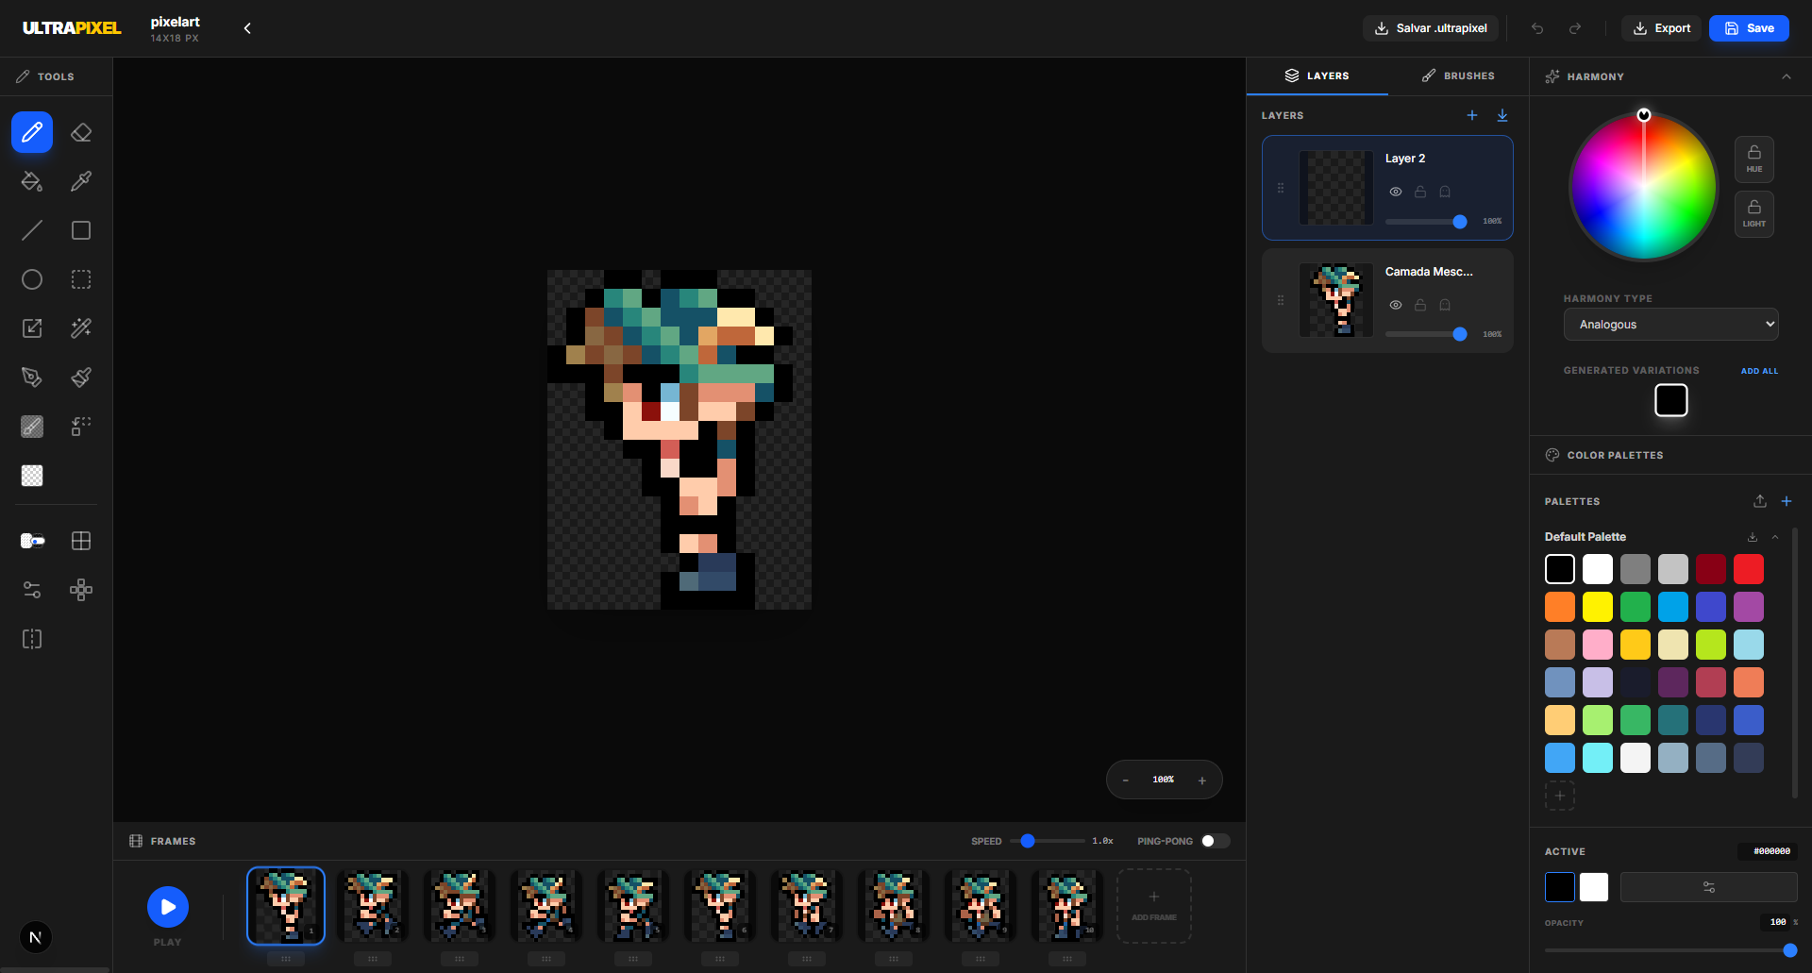
Task: Play the animation with Play button
Action: click(x=168, y=907)
